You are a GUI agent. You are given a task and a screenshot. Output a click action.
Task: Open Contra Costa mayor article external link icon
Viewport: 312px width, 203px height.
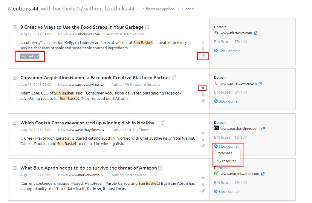click(163, 123)
